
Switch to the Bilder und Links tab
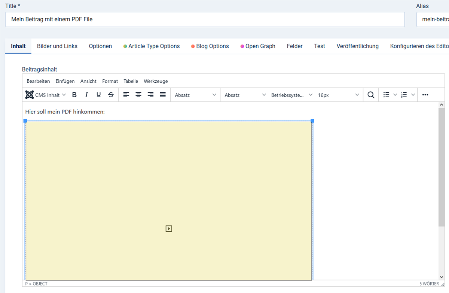pyautogui.click(x=57, y=46)
